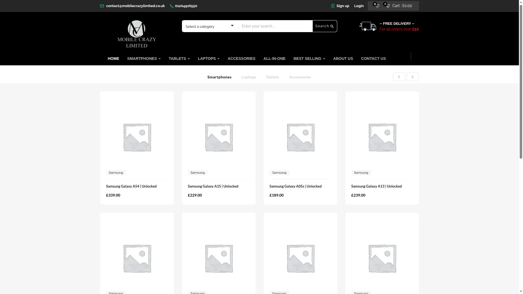
Task: Click the £189.00 price
Action: [x=276, y=195]
